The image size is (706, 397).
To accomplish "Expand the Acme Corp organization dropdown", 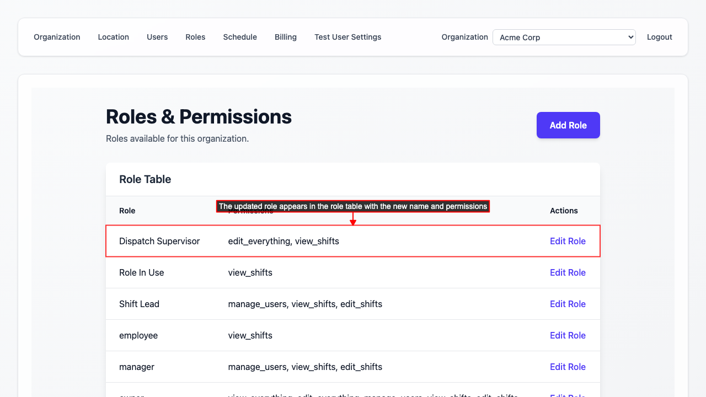I will tap(564, 37).
